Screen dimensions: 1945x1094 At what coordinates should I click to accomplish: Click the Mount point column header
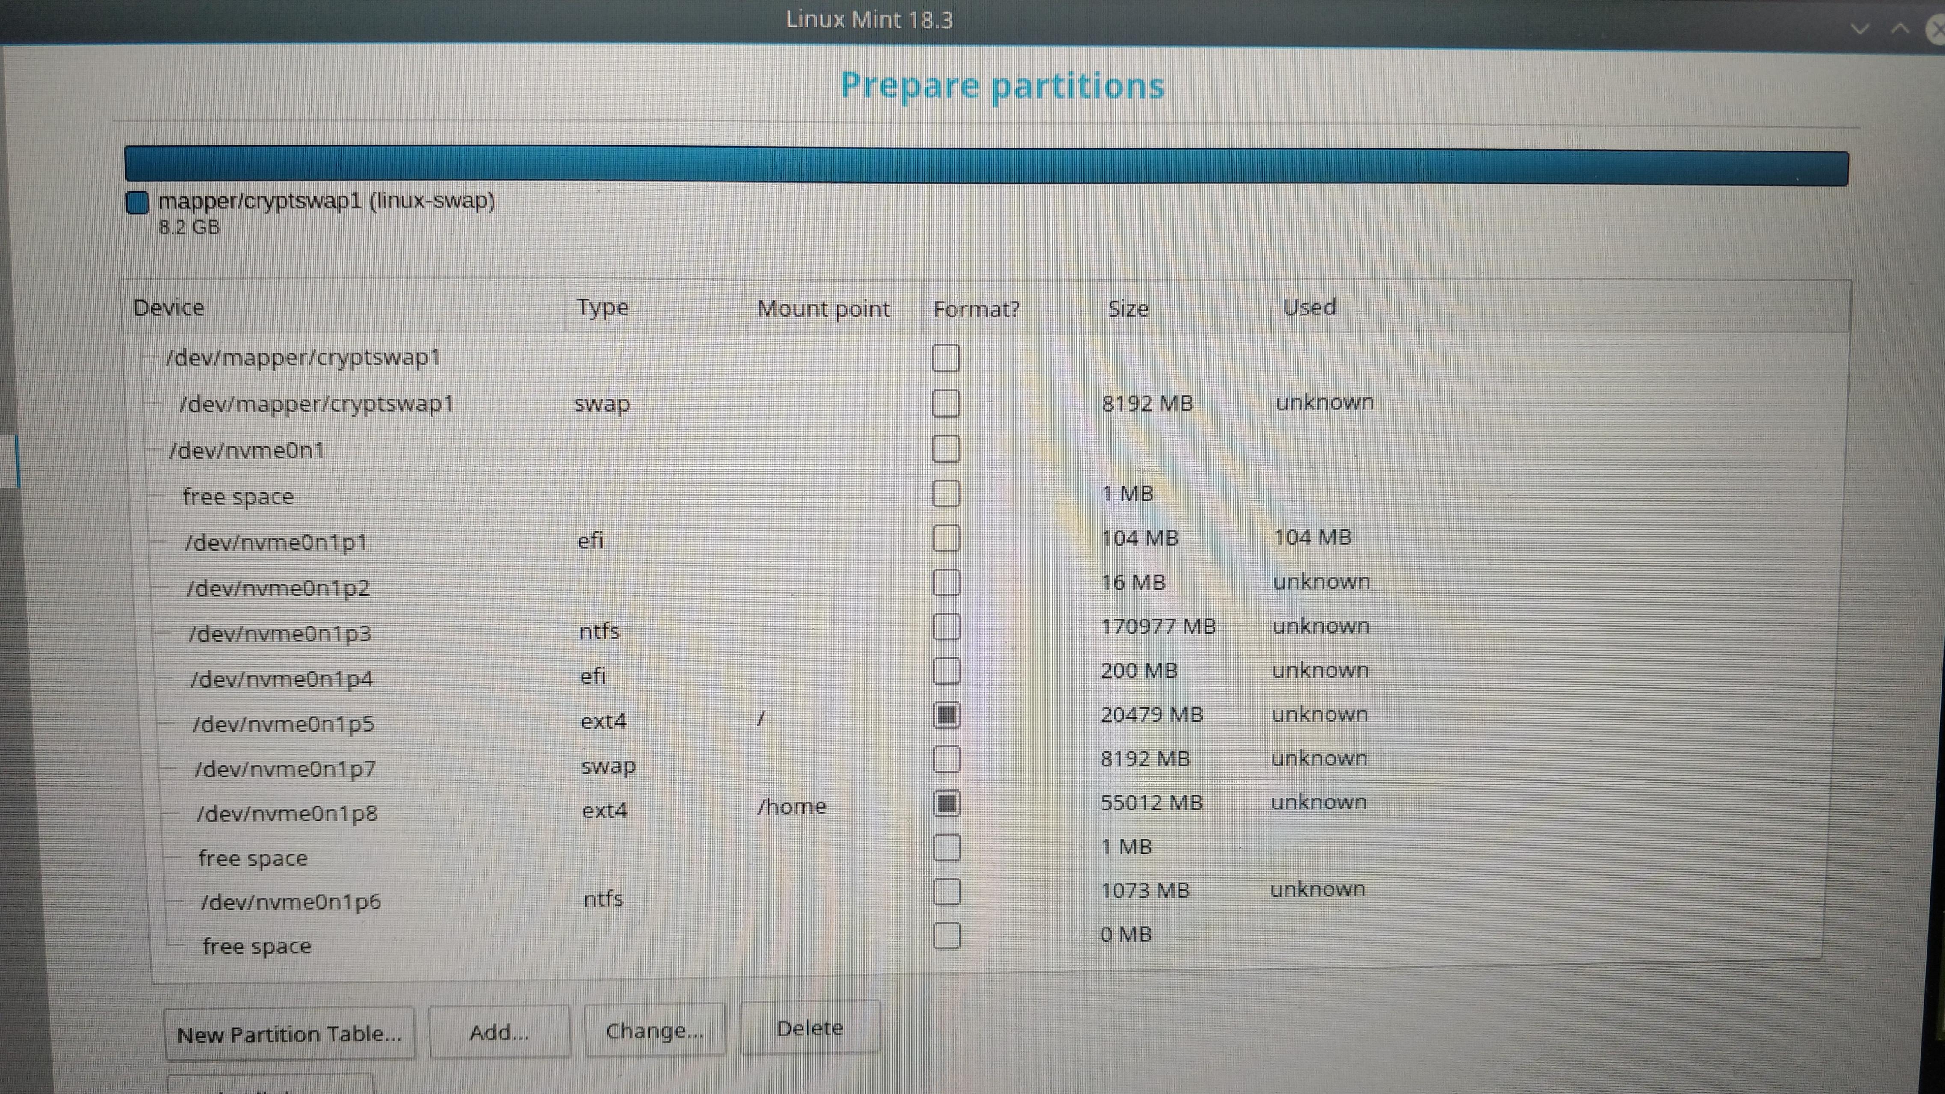coord(823,308)
